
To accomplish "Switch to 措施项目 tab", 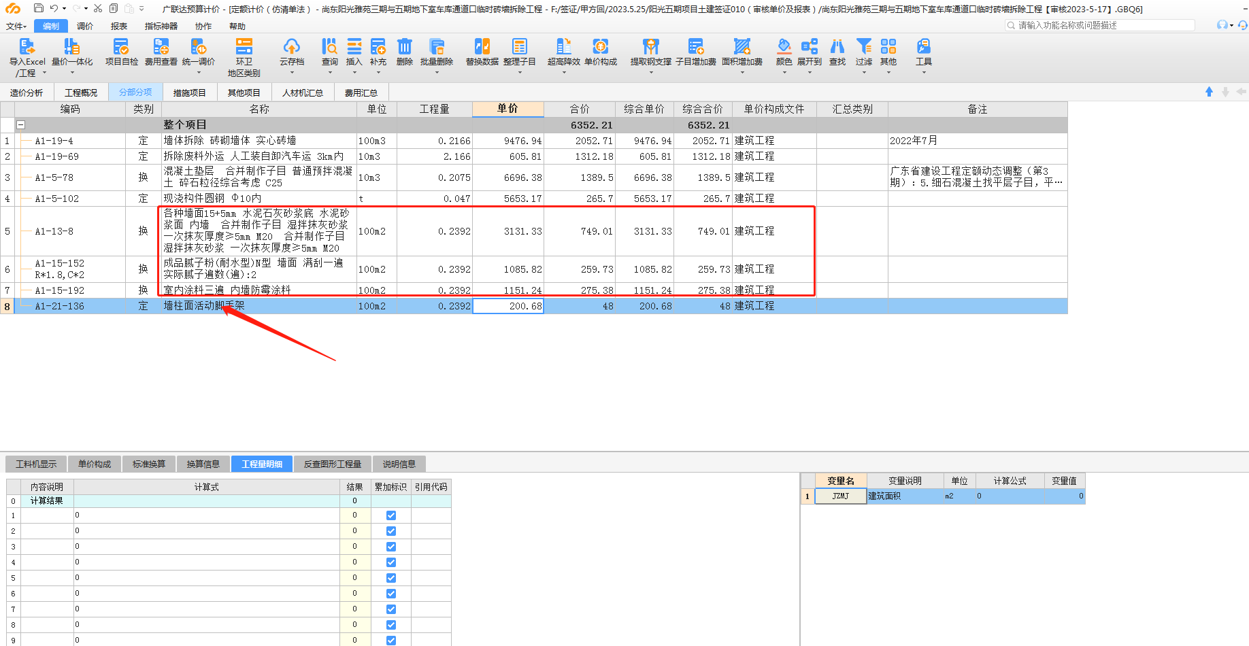I will coord(189,92).
